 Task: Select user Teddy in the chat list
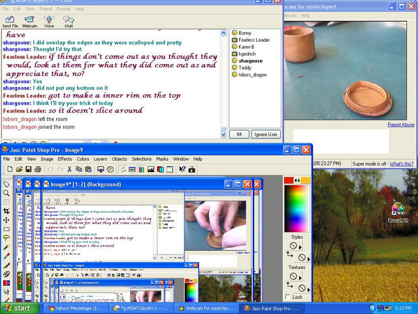242,68
